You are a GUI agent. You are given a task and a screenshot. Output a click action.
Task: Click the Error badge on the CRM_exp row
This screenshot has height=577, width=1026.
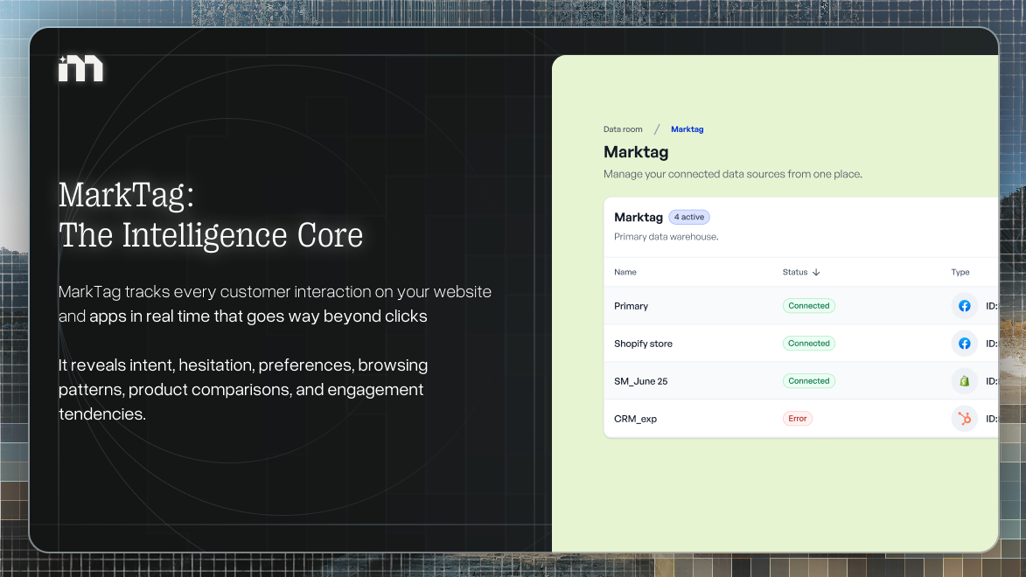point(798,418)
